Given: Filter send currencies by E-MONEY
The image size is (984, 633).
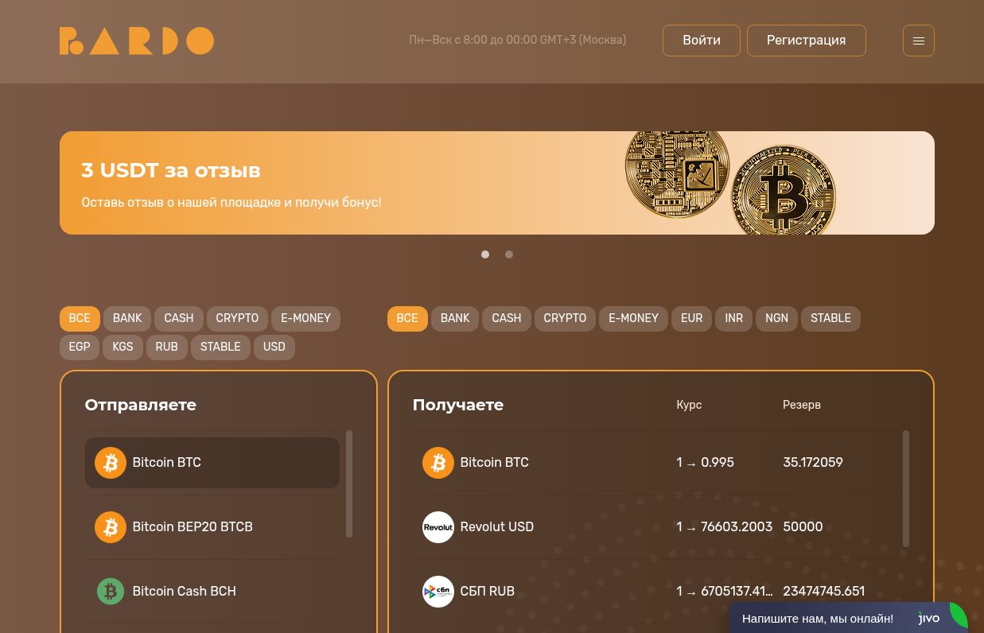Looking at the screenshot, I should (306, 318).
